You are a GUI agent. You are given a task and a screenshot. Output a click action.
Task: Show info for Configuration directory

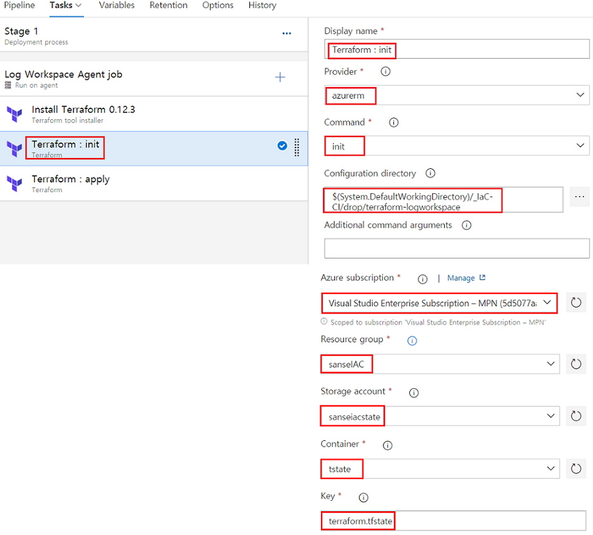click(431, 173)
